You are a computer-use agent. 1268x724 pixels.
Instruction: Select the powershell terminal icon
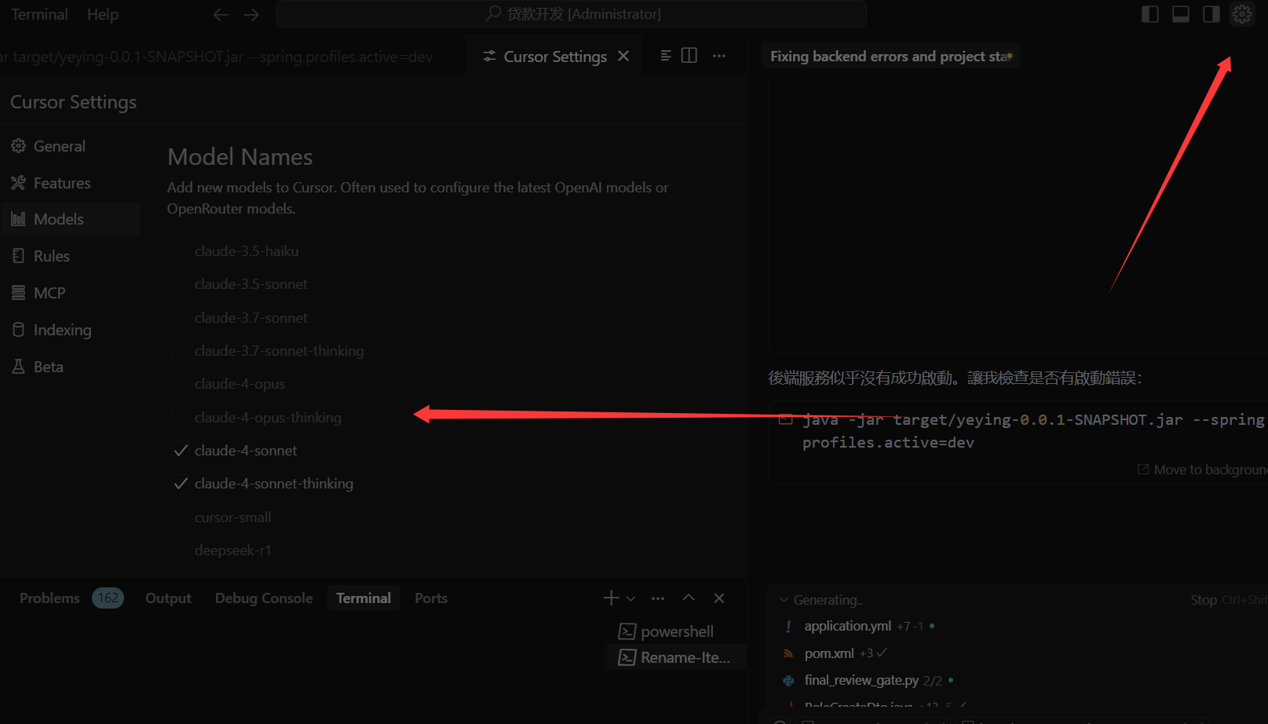pos(627,631)
